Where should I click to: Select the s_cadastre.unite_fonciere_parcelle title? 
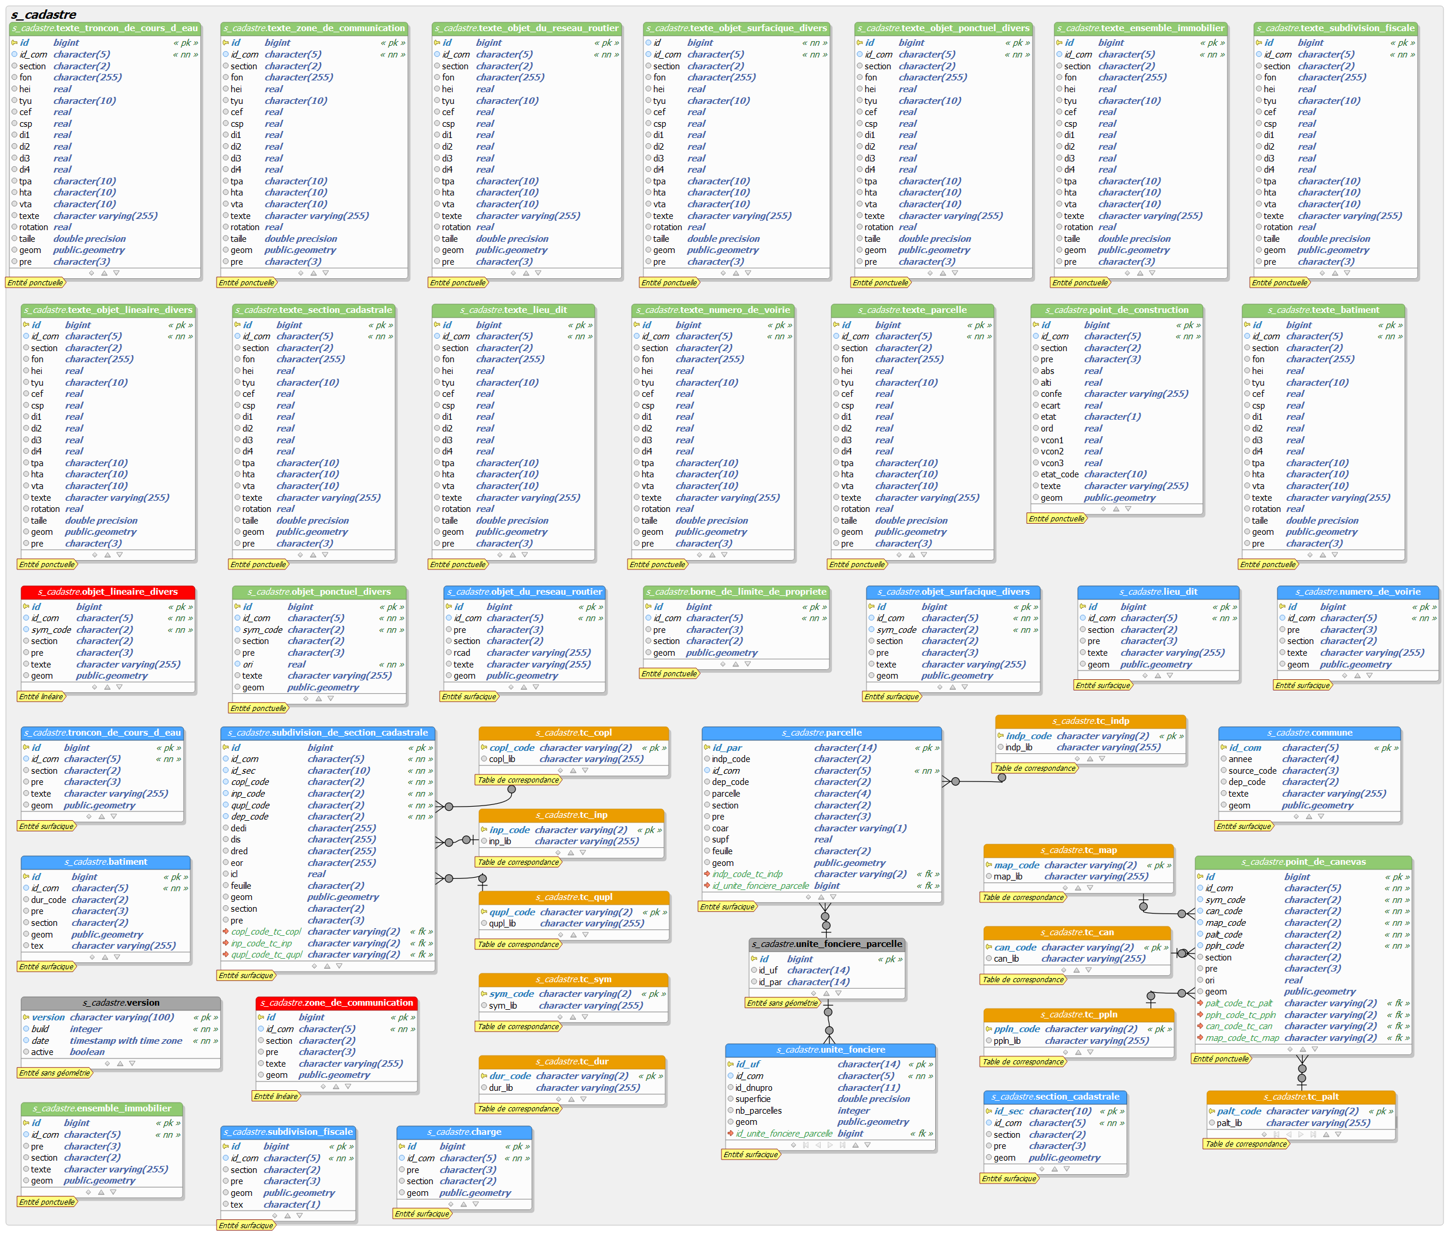point(827,943)
